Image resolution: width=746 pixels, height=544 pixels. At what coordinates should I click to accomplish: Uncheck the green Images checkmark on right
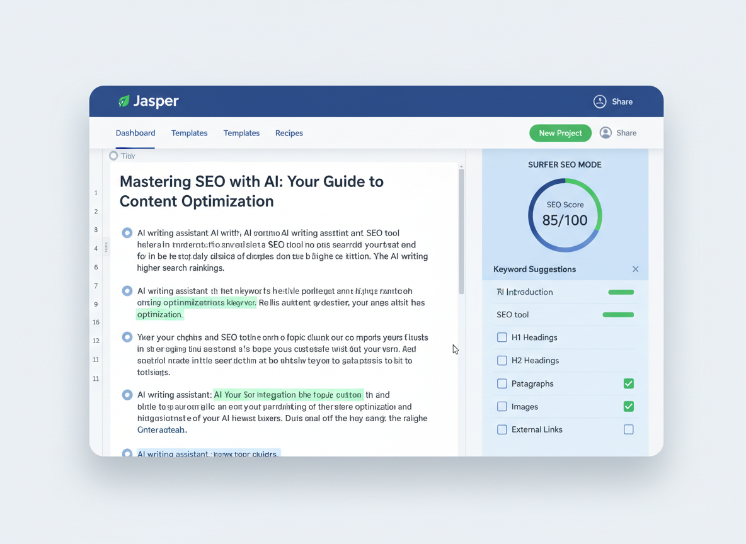pyautogui.click(x=628, y=407)
